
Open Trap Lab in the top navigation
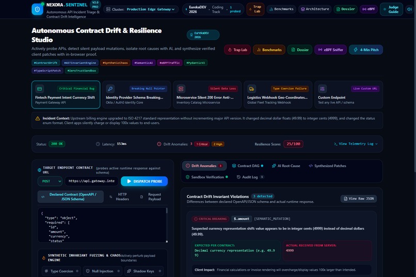(255, 9)
